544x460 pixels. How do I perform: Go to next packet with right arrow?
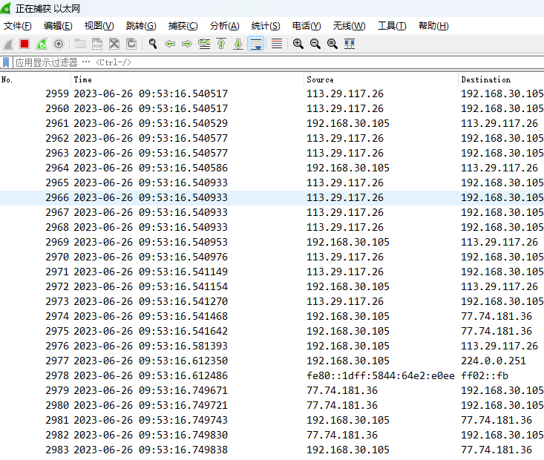click(x=187, y=44)
